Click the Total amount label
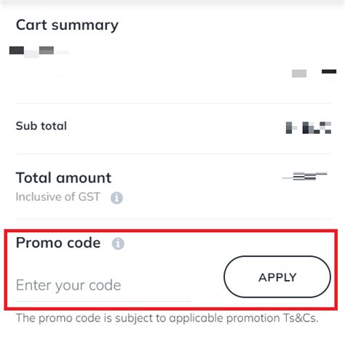345x339 pixels. tap(63, 178)
